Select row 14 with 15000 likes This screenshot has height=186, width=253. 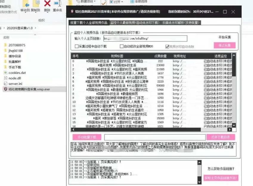pyautogui.click(x=152, y=118)
